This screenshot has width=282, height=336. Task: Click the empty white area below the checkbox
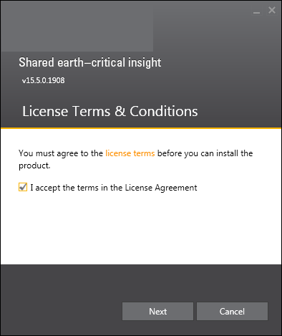[141, 228]
